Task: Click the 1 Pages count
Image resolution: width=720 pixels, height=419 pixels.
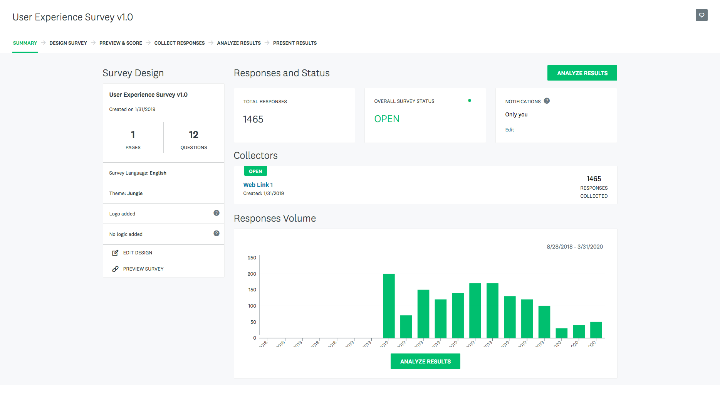Action: (x=133, y=135)
